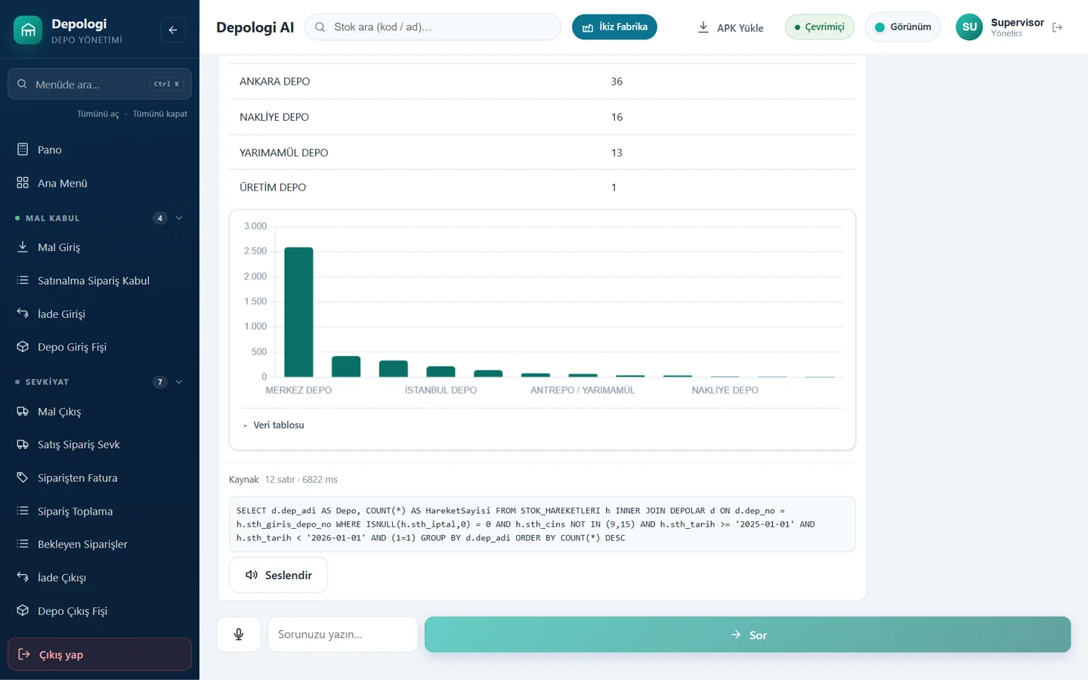Click the İade Çıkışı return arrow icon
The height and width of the screenshot is (680, 1088).
coord(23,577)
